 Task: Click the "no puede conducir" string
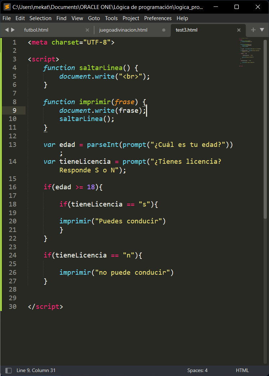click(x=132, y=273)
